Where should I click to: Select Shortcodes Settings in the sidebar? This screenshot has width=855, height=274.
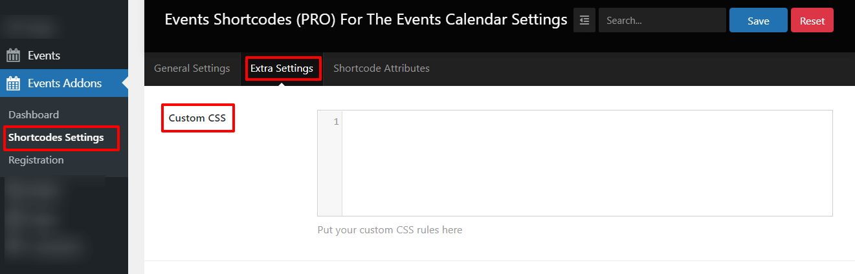(56, 138)
